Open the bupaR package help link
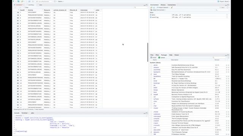This screenshot has width=243, height=136. (156, 94)
